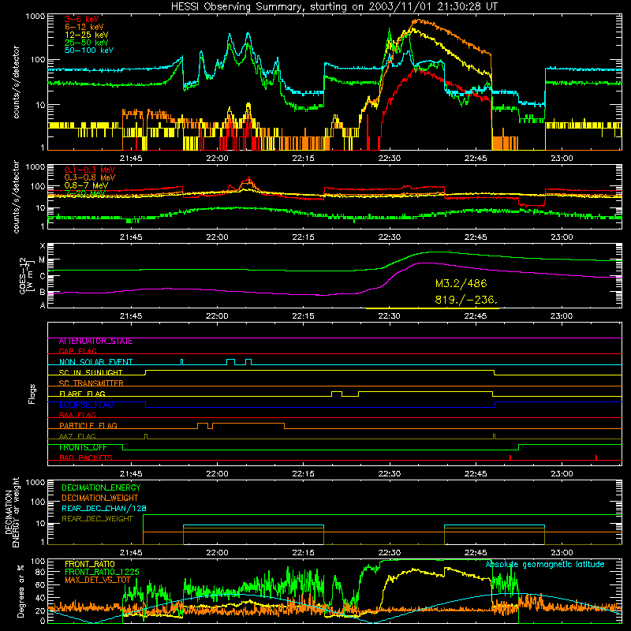The width and height of the screenshot is (631, 631).
Task: Click the M3.2/486 flare annotation
Action: click(461, 283)
